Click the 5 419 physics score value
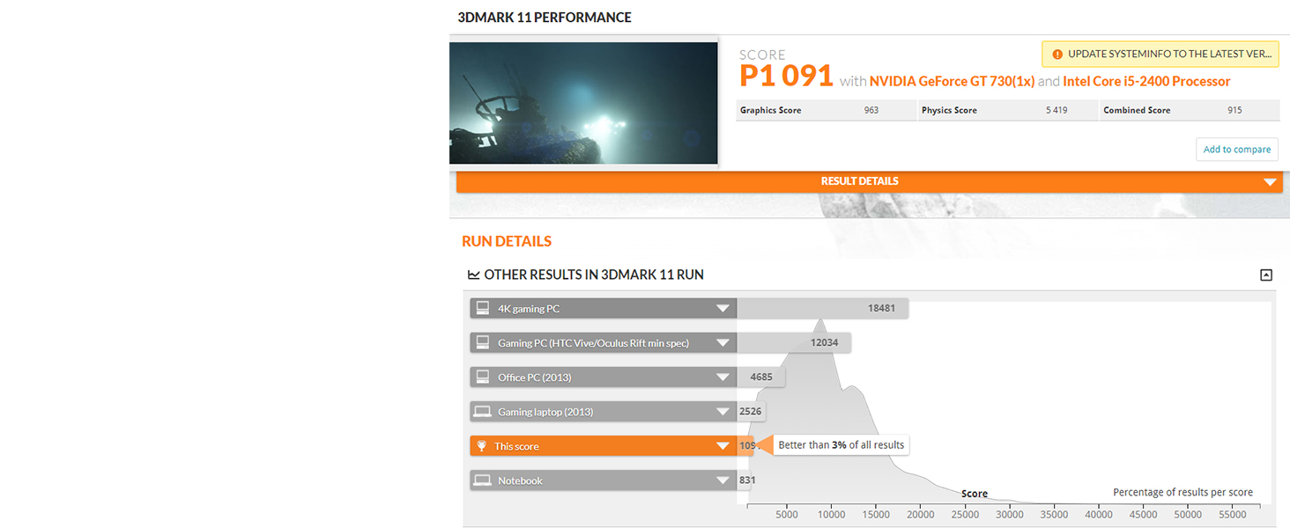 (1056, 110)
